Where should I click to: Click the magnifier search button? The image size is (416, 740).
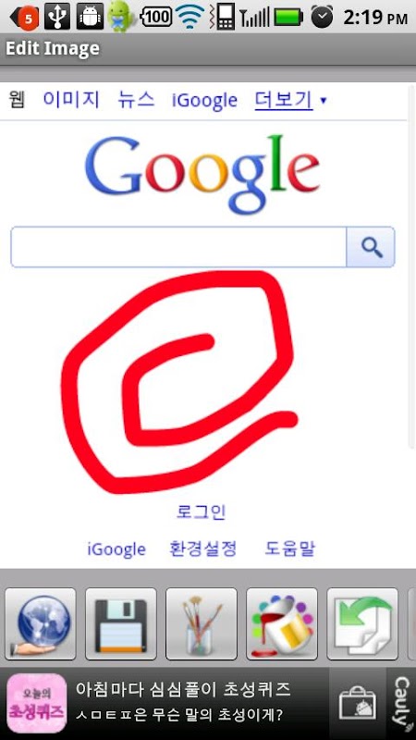(371, 247)
